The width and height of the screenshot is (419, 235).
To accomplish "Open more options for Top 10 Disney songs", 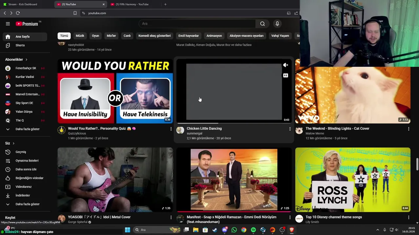I will (x=409, y=217).
